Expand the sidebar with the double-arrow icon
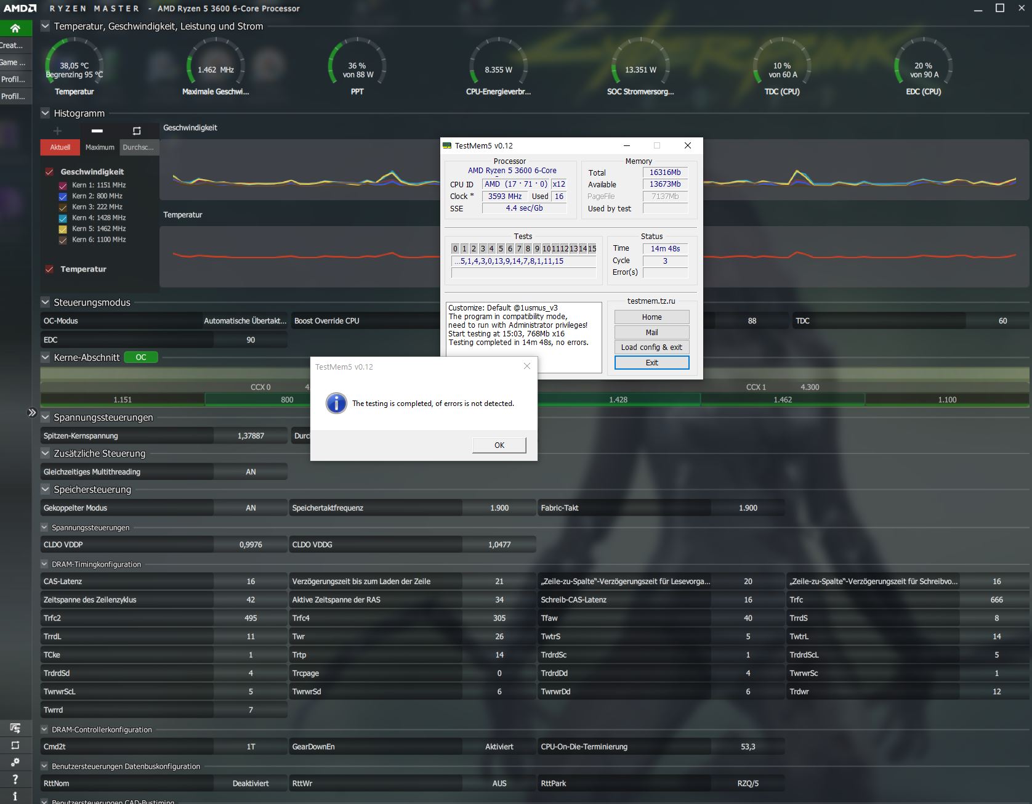This screenshot has height=804, width=1032. pos(32,413)
